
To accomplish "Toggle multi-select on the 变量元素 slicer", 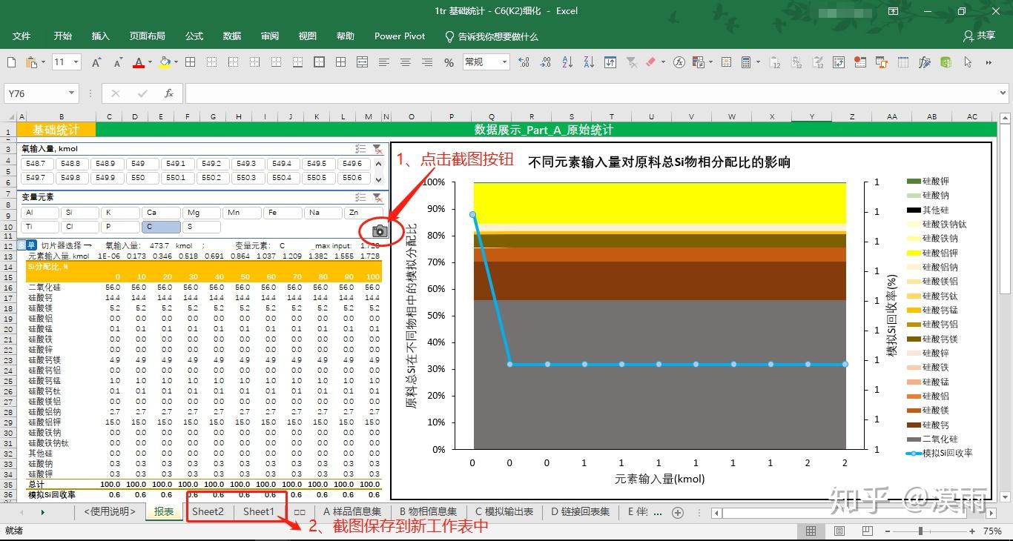I will 360,197.
